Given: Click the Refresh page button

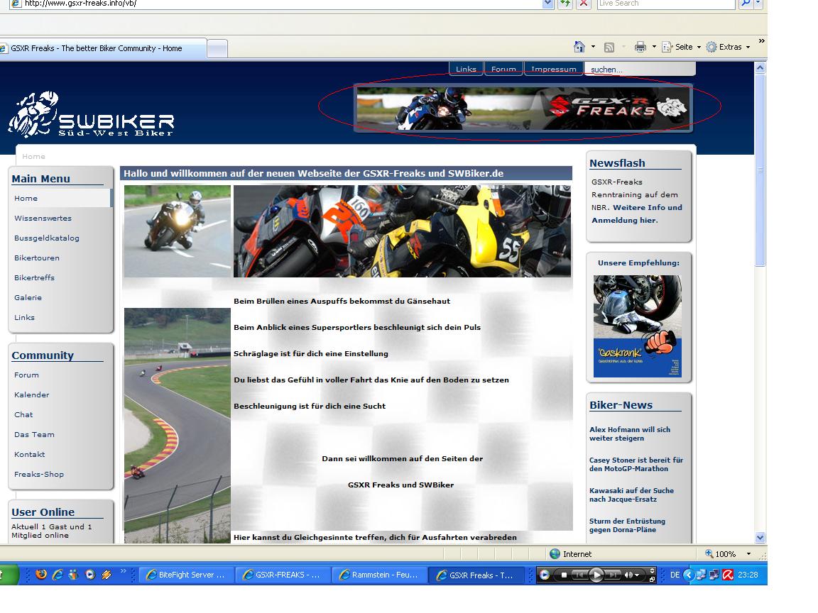Looking at the screenshot, I should point(565,4).
